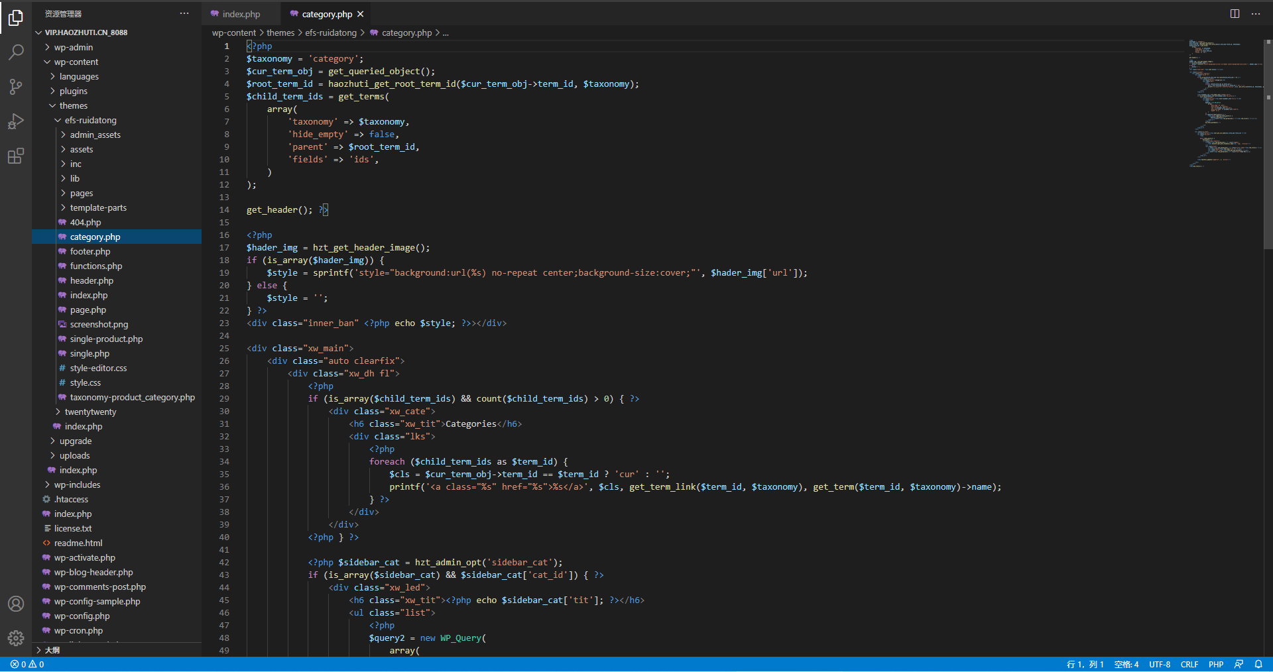Expand the wp-admin folder

tap(73, 48)
